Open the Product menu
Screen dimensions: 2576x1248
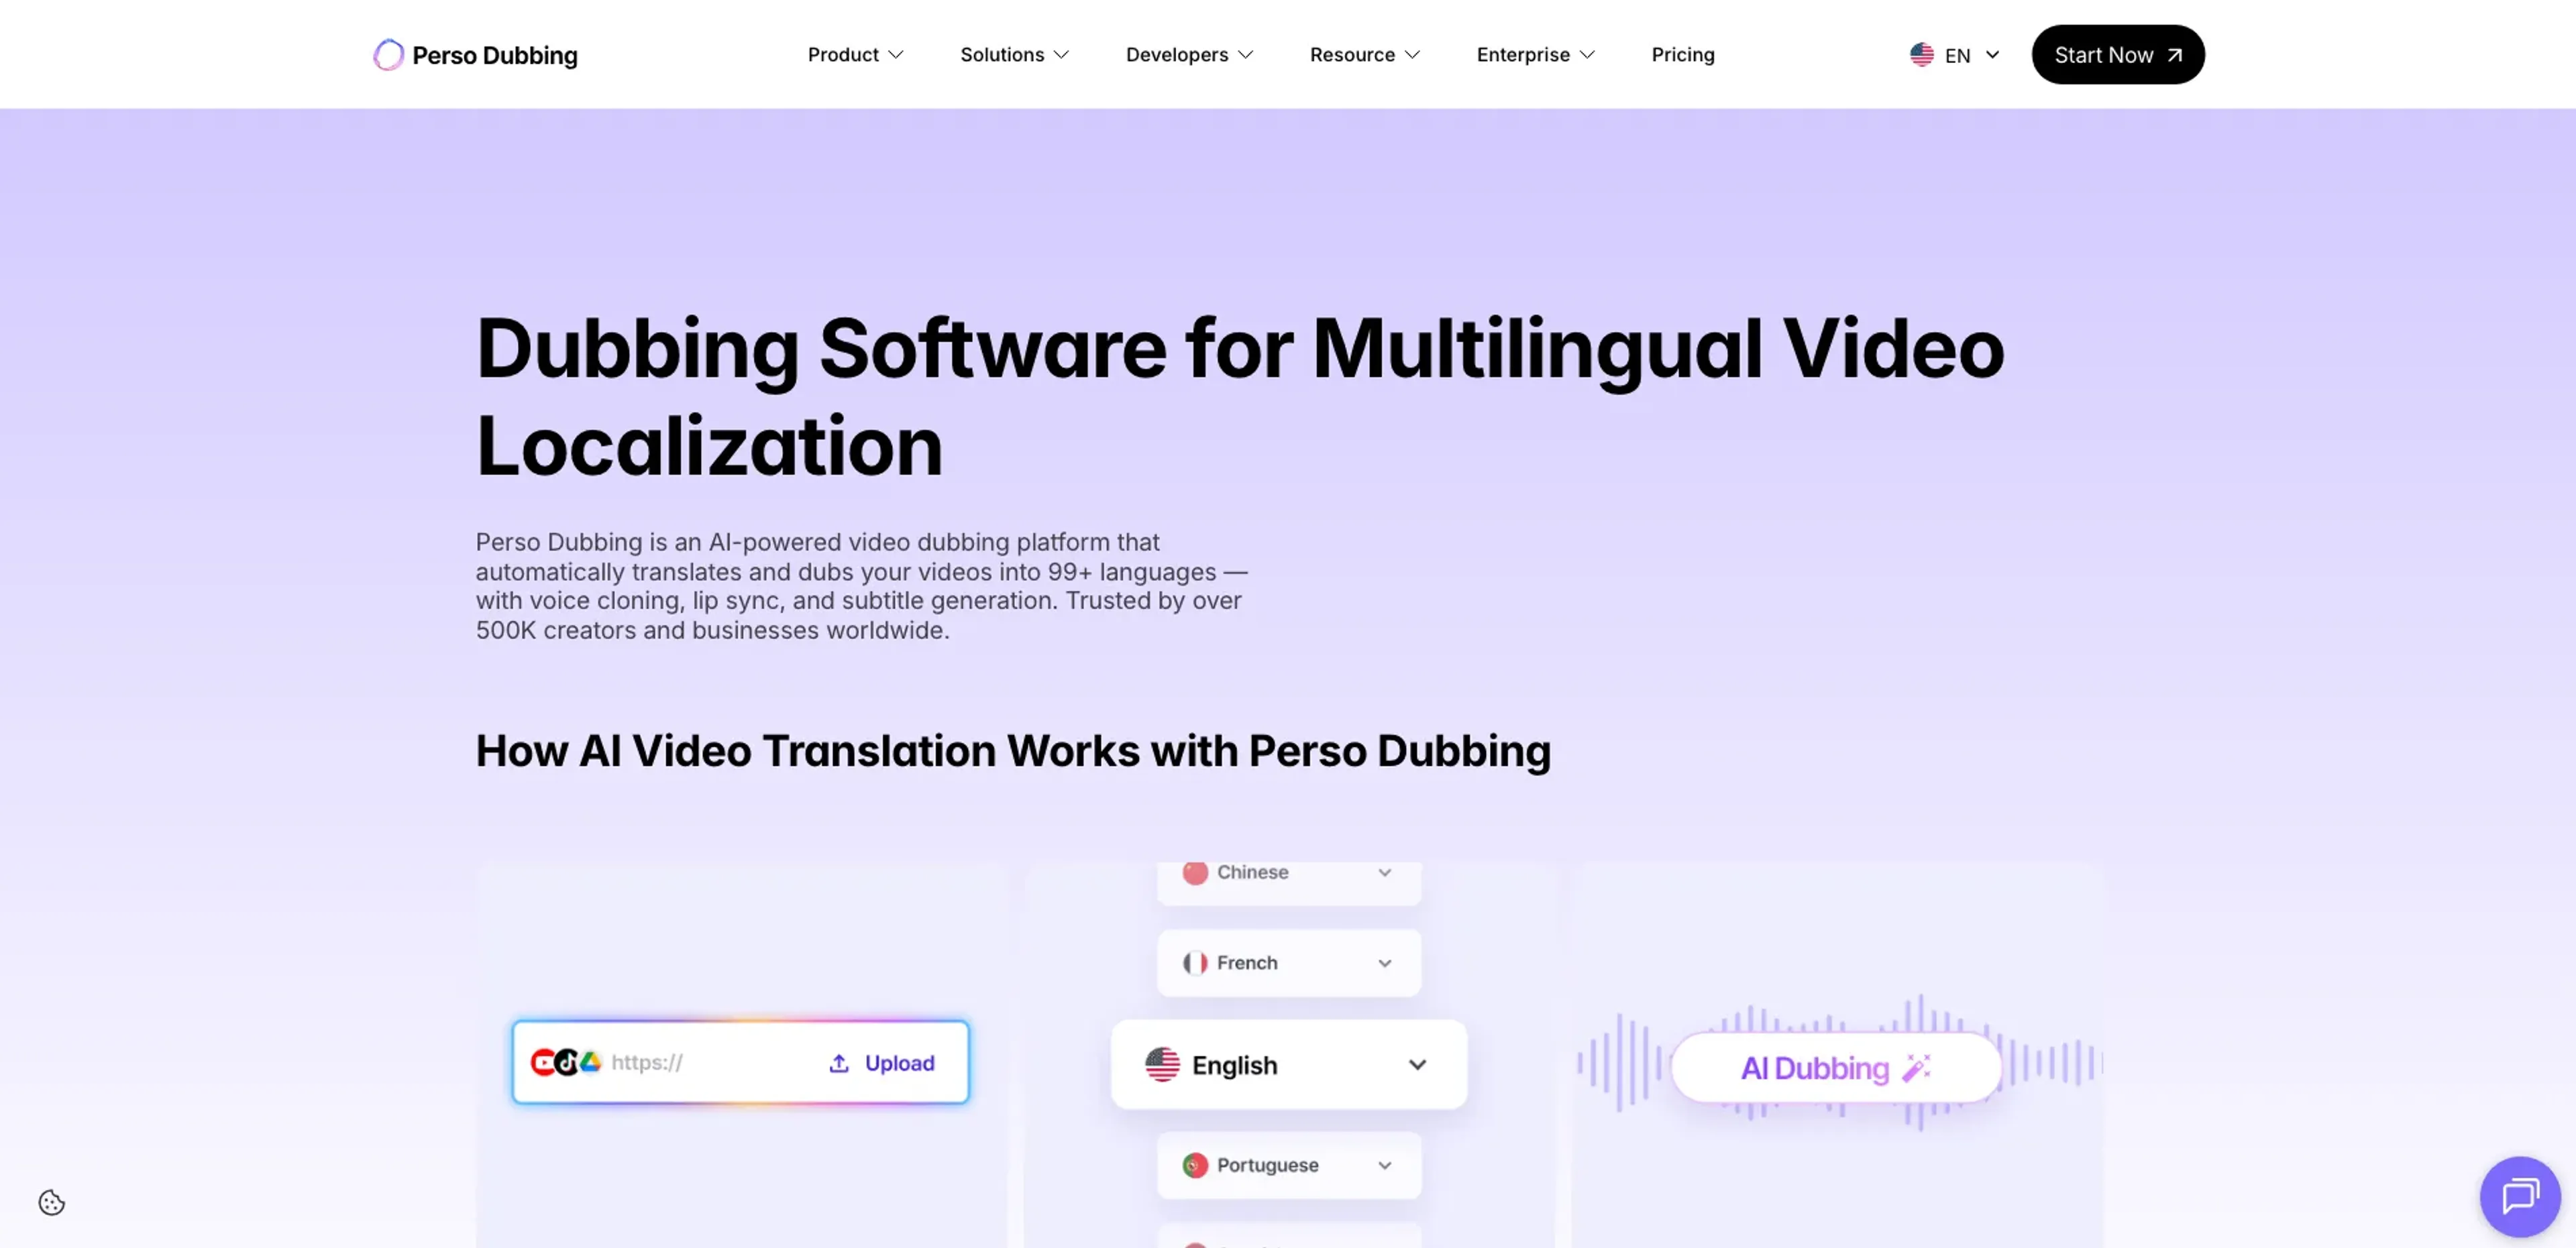coord(855,55)
